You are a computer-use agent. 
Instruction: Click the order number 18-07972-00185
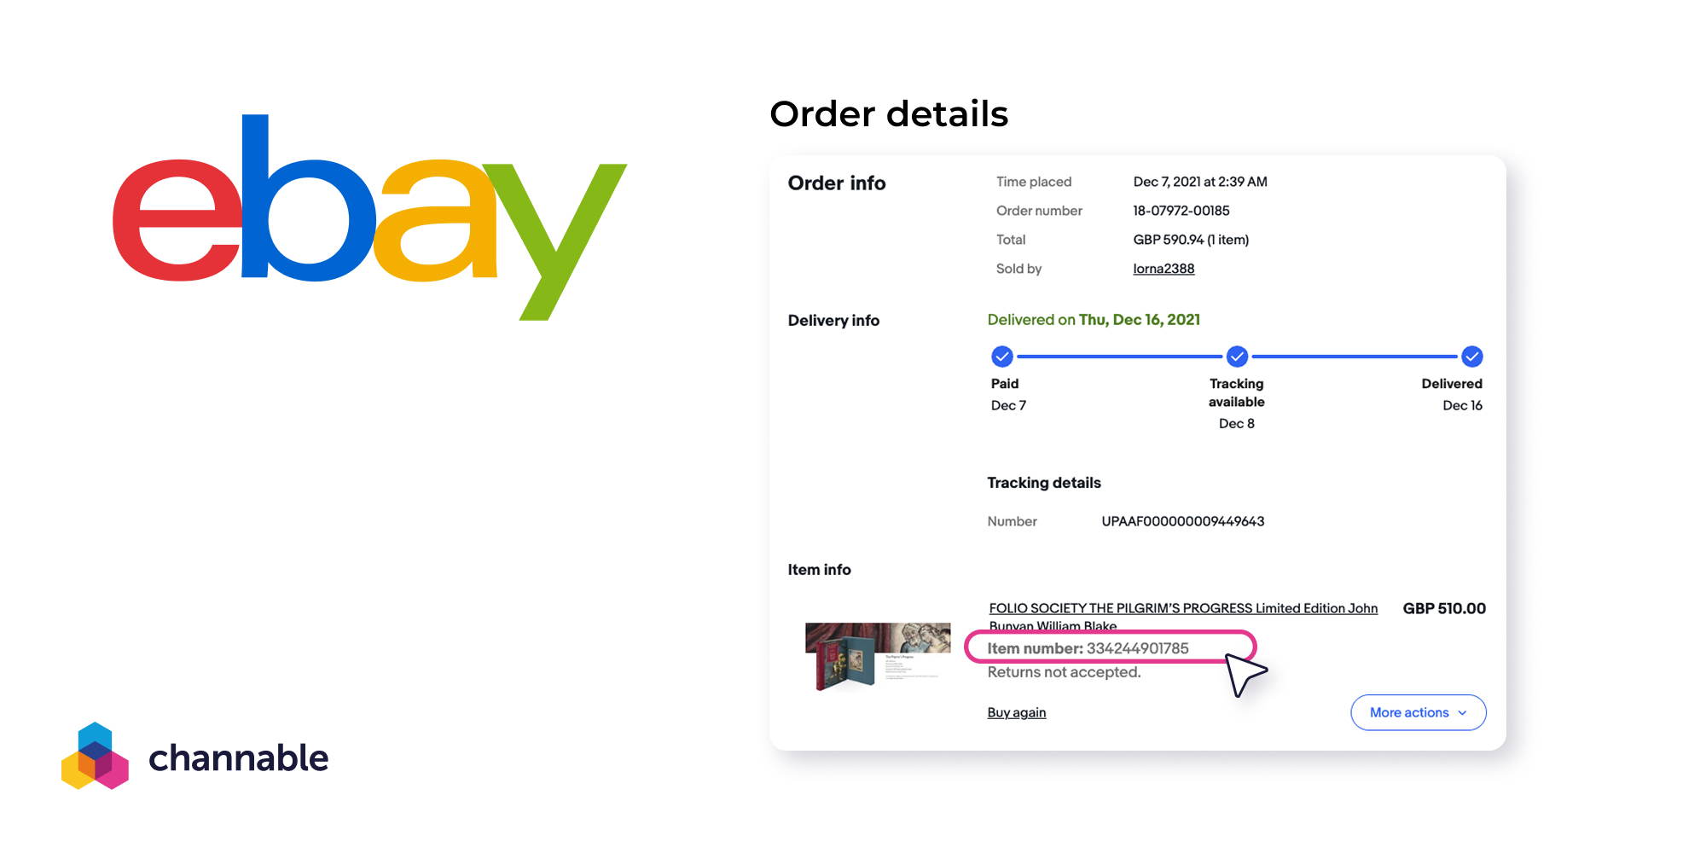click(1181, 211)
